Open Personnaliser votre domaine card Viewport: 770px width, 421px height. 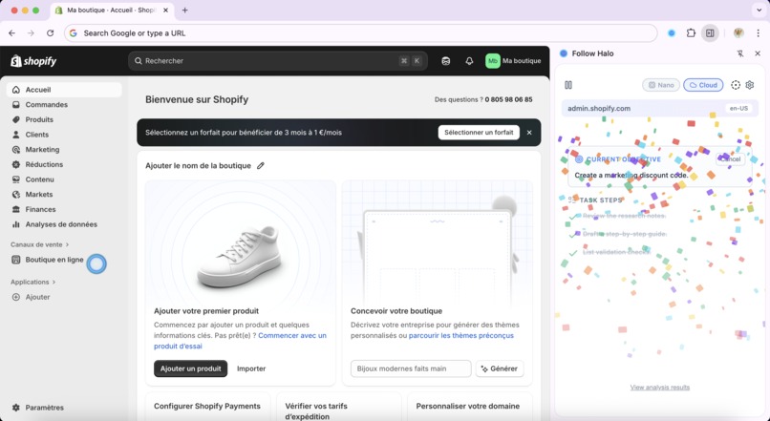pos(470,407)
